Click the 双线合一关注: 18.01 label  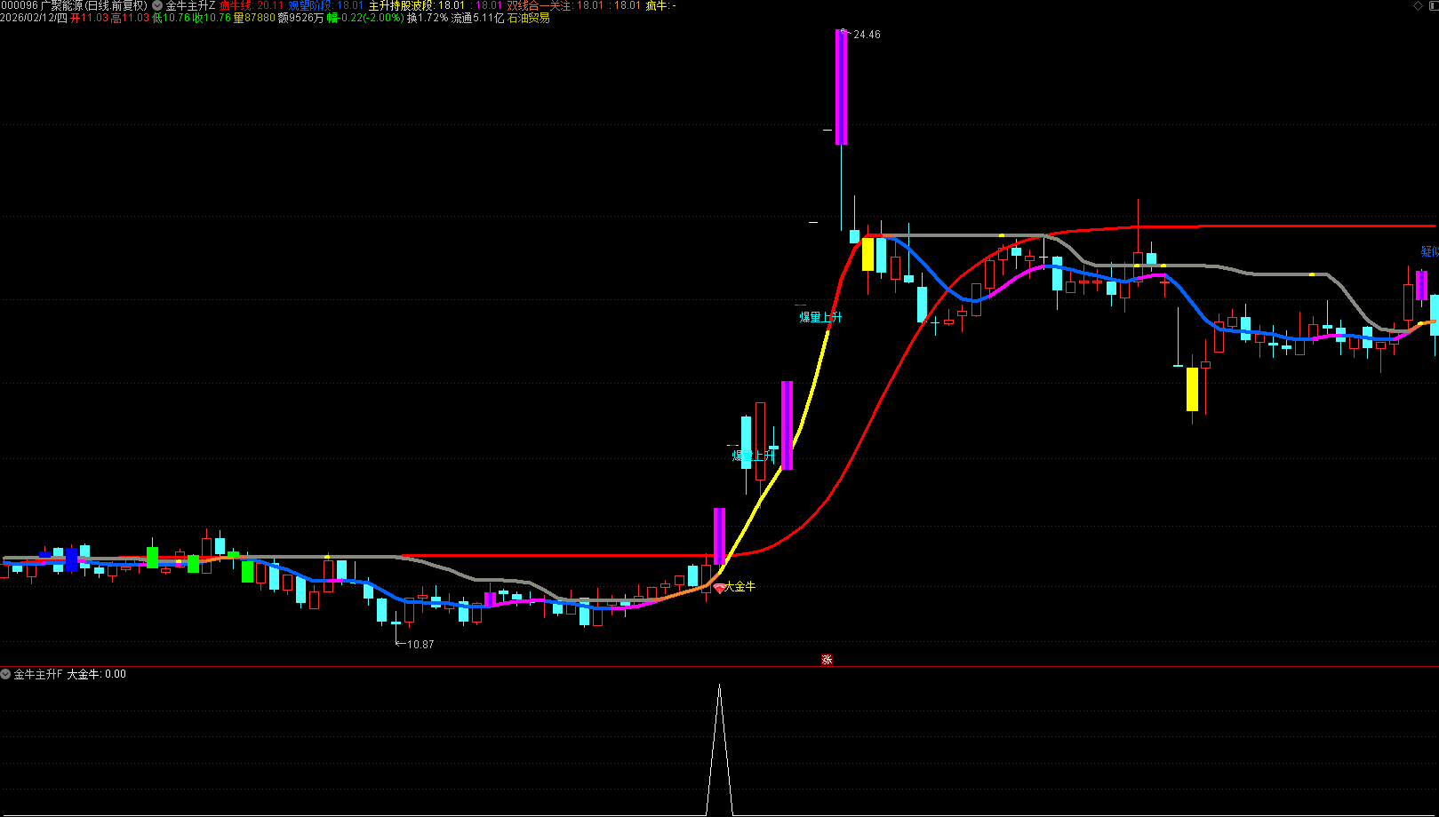coord(556,5)
